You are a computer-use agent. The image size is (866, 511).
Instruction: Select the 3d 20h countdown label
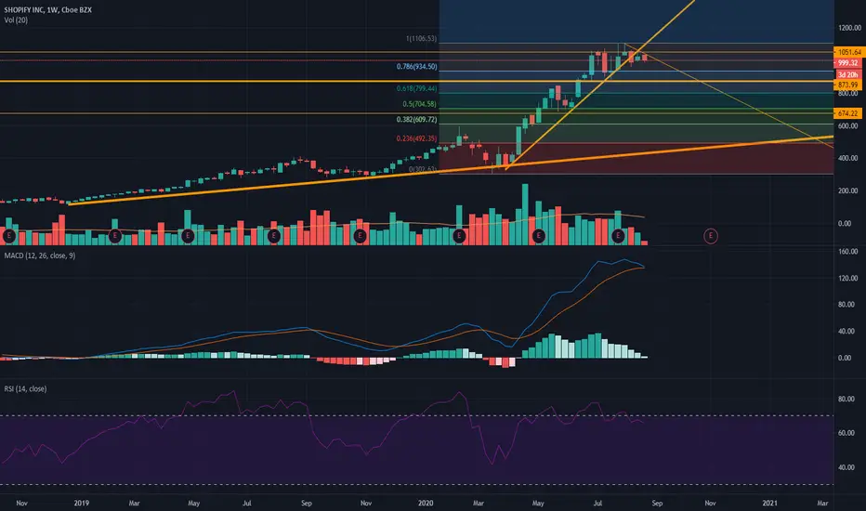[x=849, y=74]
